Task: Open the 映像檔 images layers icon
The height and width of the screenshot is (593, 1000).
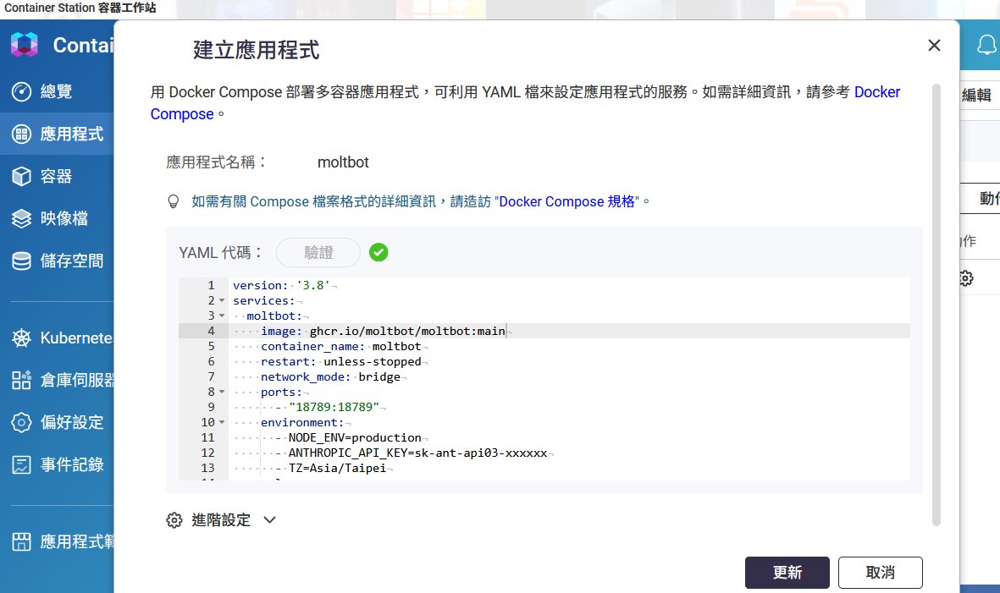Action: 22,218
